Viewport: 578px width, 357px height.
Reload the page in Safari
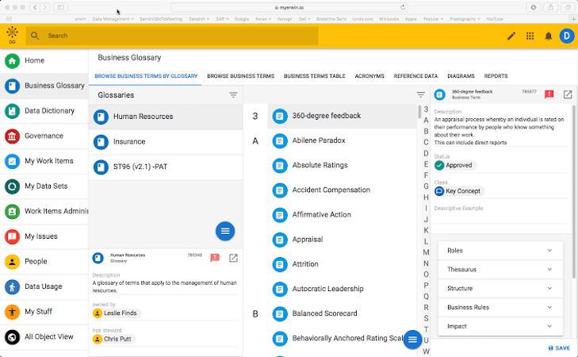403,7
